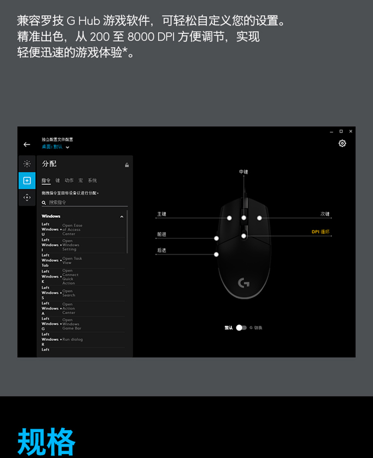Collapse the Windows command group
The width and height of the screenshot is (373, 458).
[122, 216]
